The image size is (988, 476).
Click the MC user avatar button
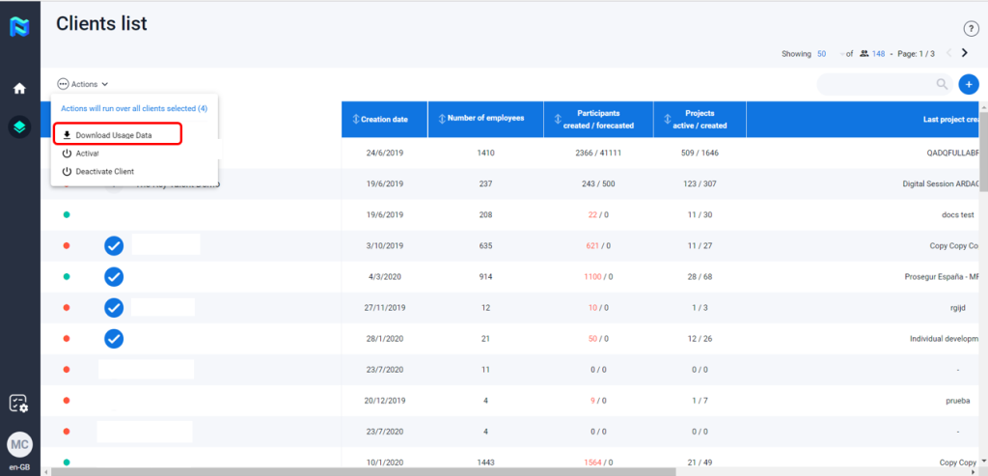[19, 444]
